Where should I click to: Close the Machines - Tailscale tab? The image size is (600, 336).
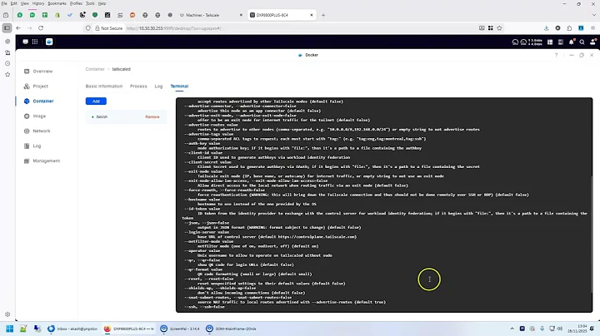click(x=241, y=15)
